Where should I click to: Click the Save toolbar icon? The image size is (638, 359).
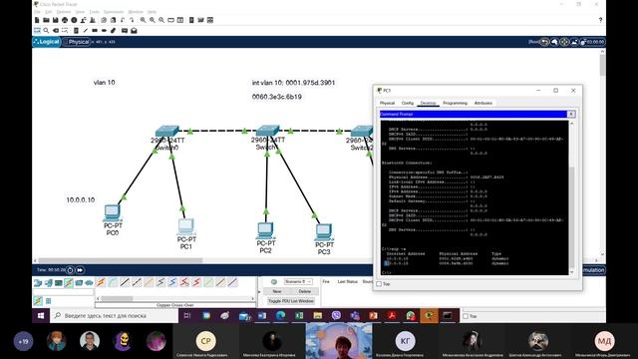(x=56, y=20)
